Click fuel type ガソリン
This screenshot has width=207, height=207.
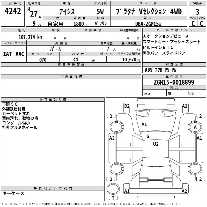click(x=100, y=24)
